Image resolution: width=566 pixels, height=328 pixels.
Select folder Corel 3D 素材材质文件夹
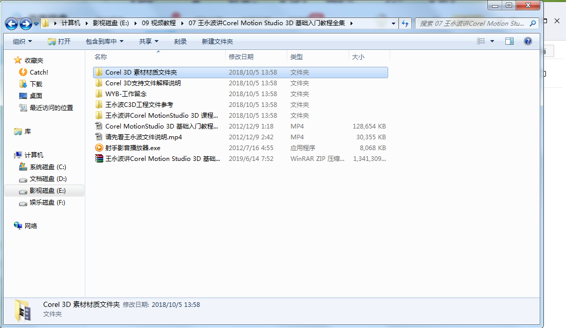241,72
